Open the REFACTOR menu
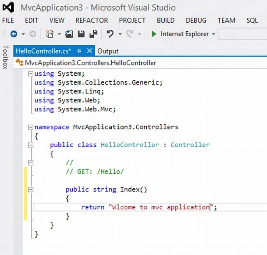 click(92, 21)
